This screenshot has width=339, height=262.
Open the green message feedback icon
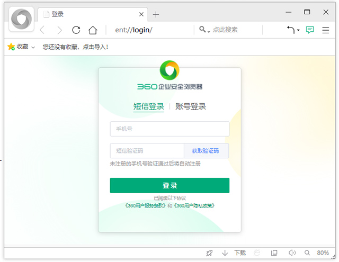310,30
